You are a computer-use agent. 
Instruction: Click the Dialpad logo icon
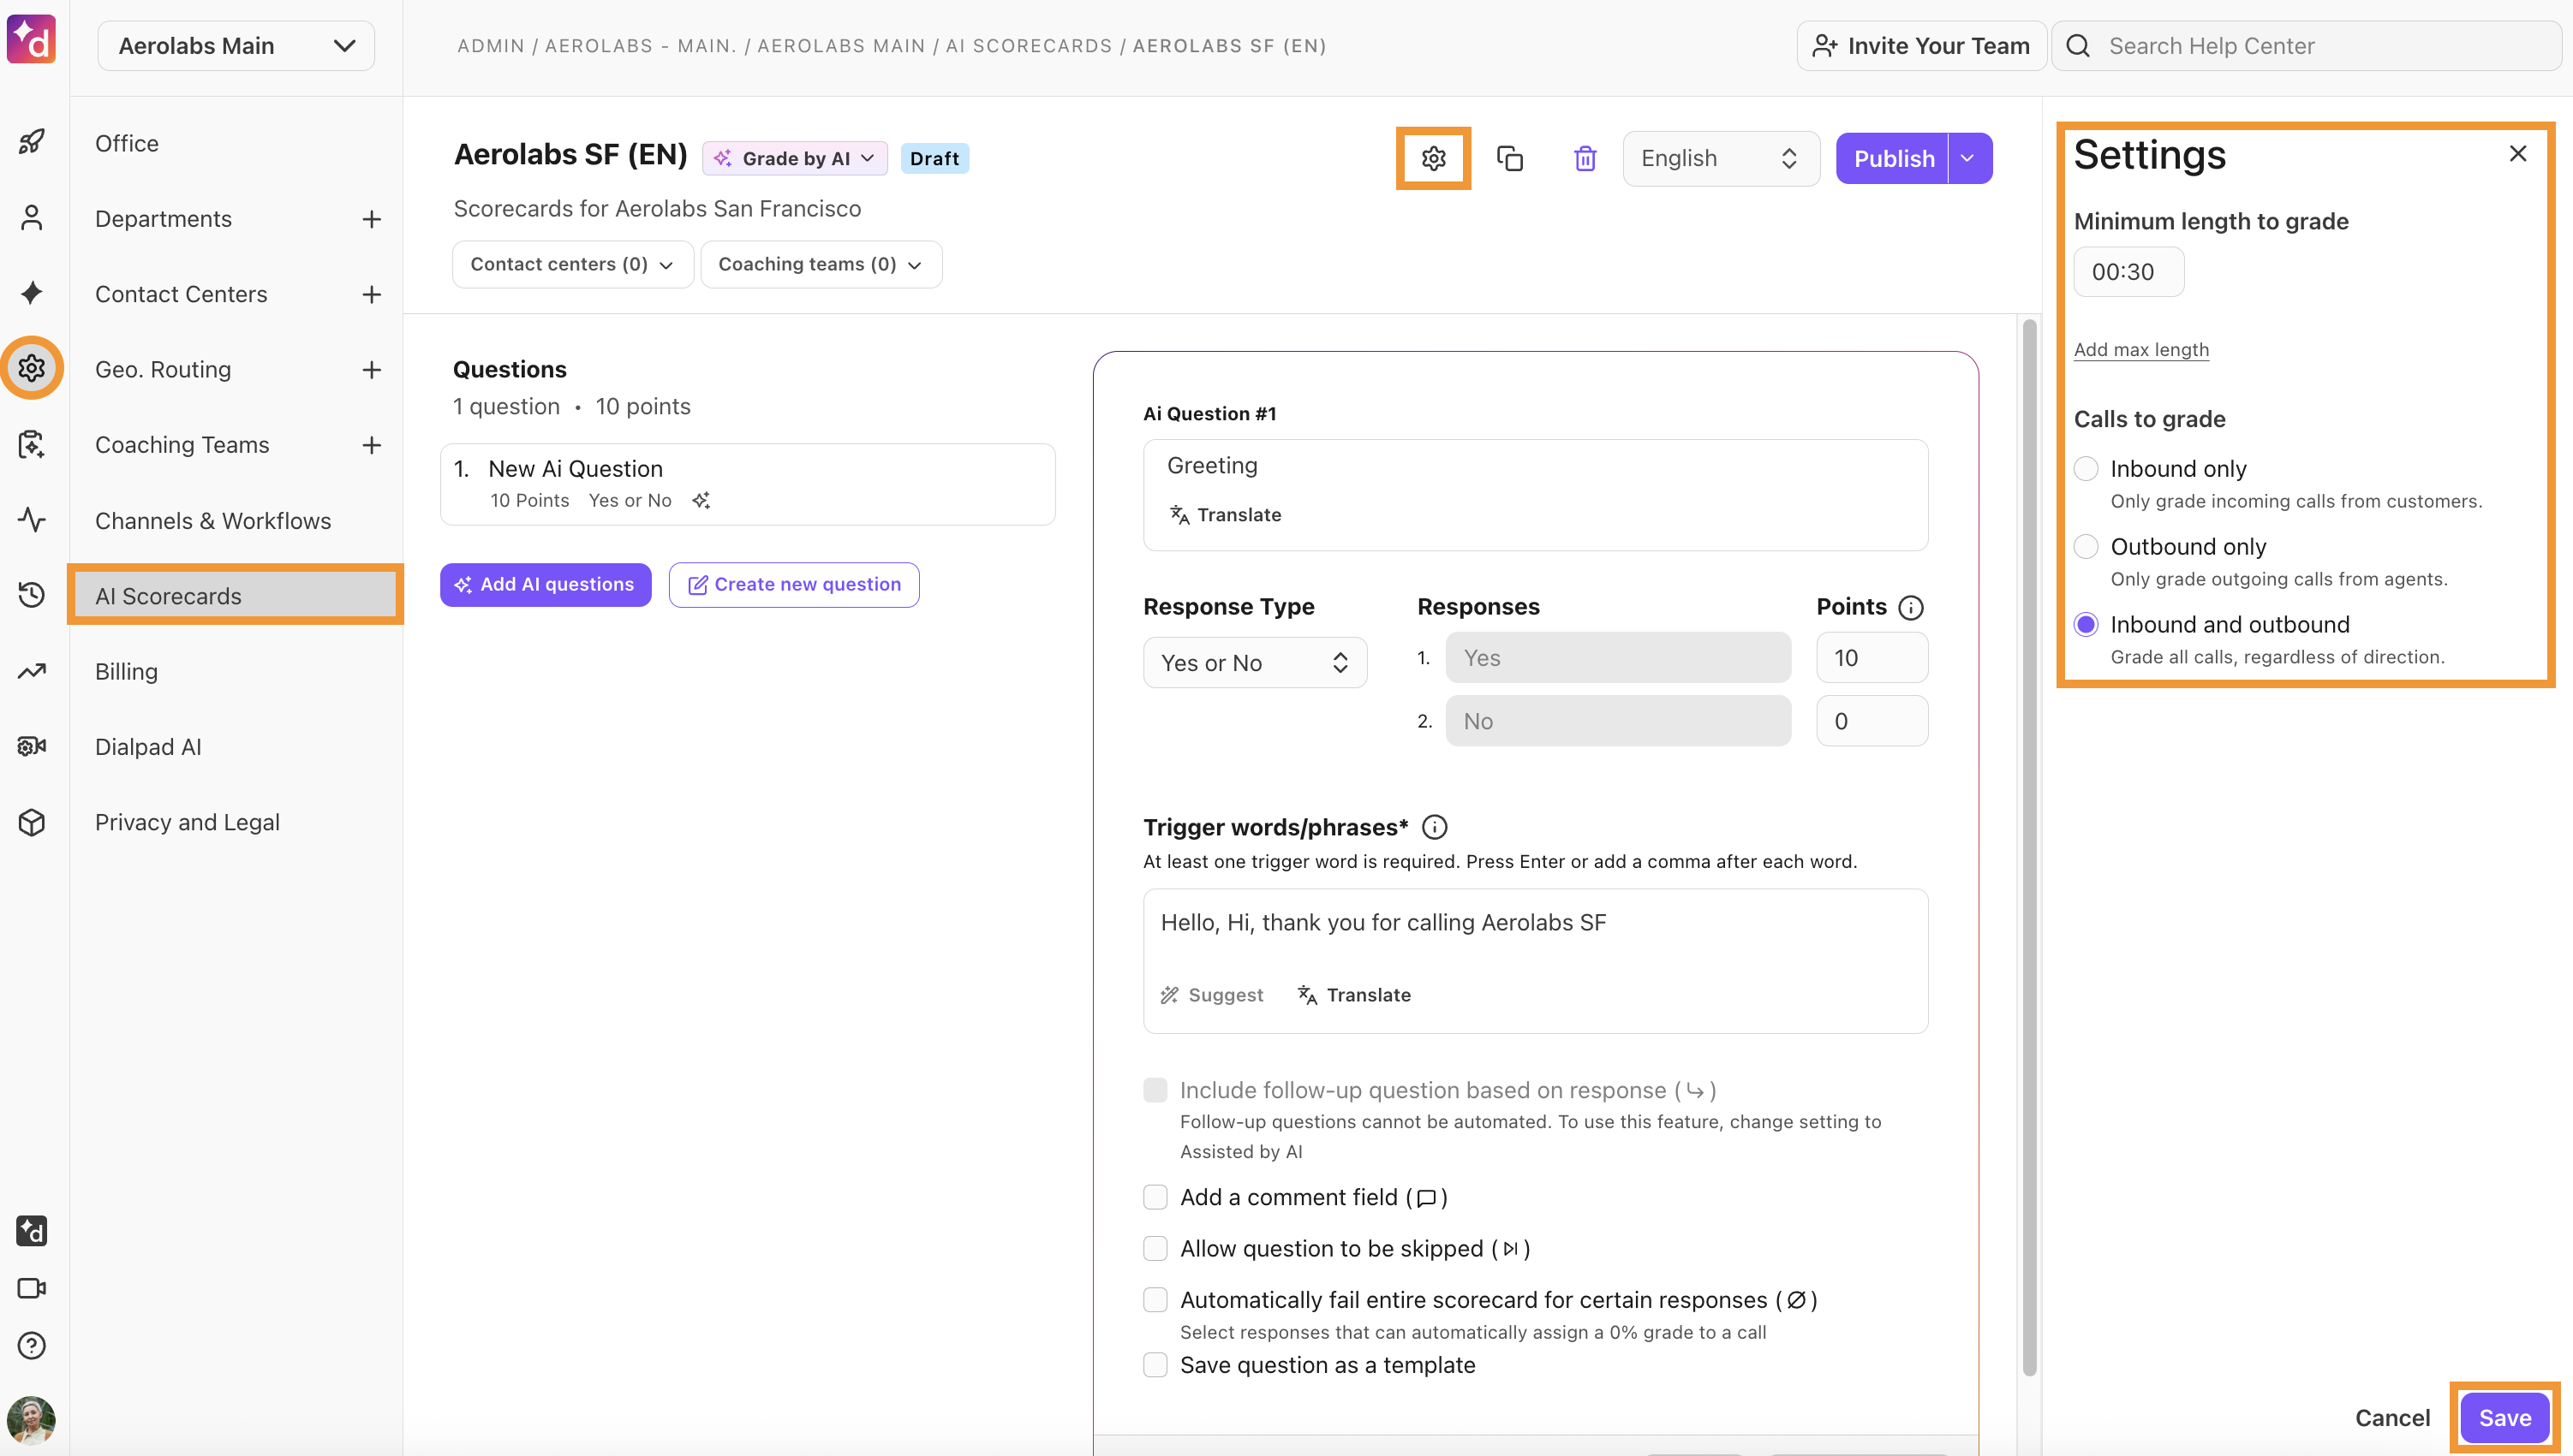(31, 40)
